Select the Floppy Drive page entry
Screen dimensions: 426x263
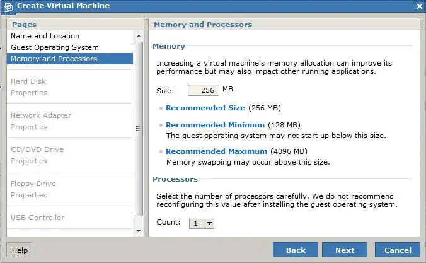tap(33, 184)
